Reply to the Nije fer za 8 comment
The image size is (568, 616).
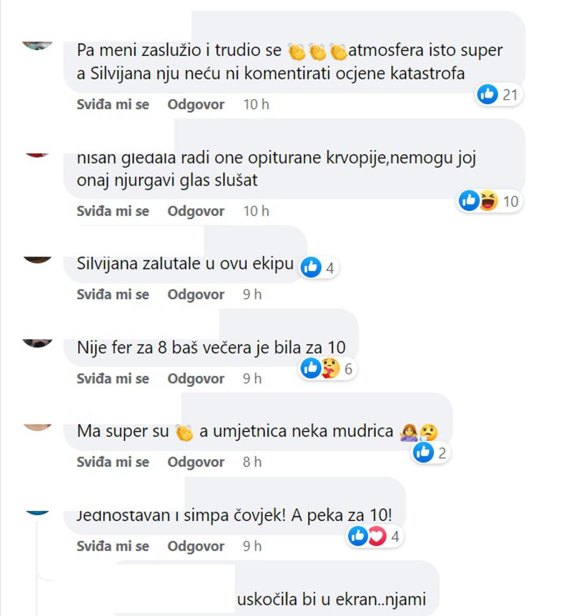[x=196, y=378]
